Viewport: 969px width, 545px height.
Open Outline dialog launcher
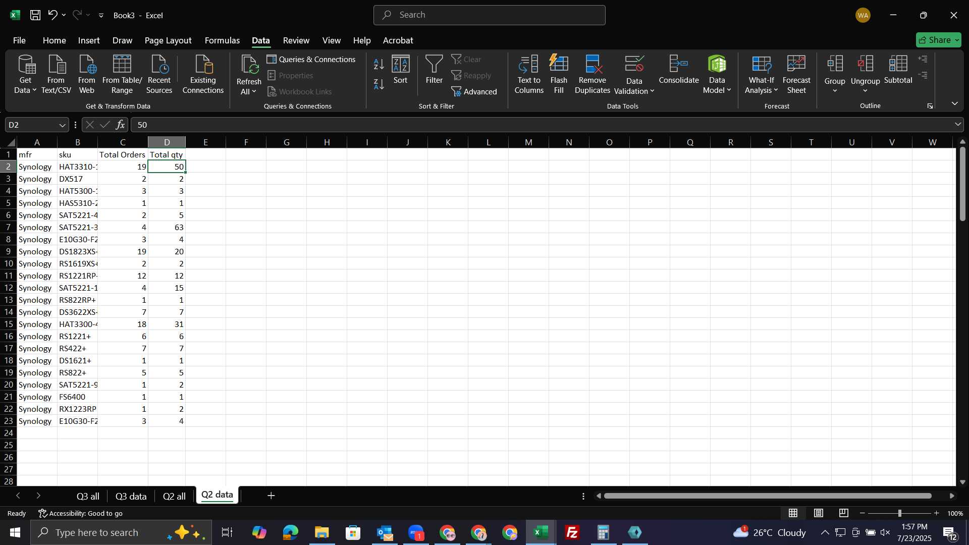click(930, 106)
